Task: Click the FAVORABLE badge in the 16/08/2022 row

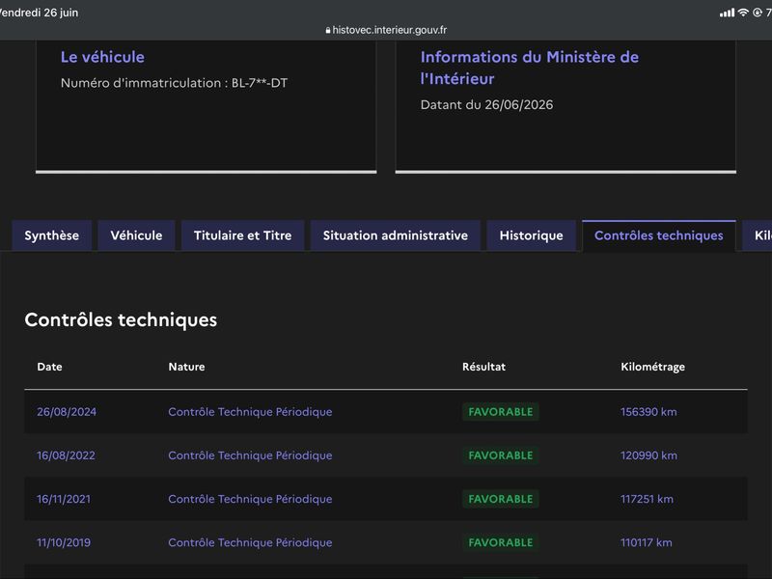Action: coord(500,455)
